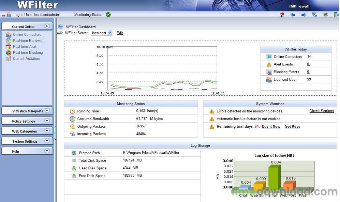The width and height of the screenshot is (340, 202).
Task: Select the Free Disk Space icon
Action: coord(74,176)
